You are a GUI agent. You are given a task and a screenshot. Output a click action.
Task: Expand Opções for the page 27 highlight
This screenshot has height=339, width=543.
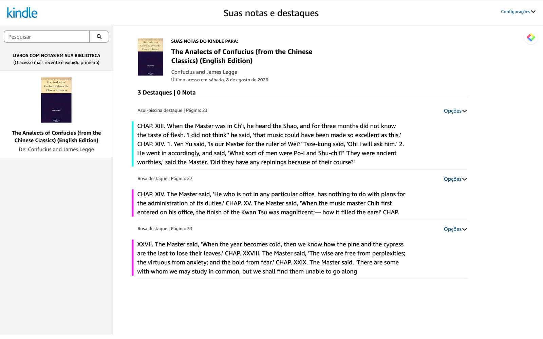[455, 179]
